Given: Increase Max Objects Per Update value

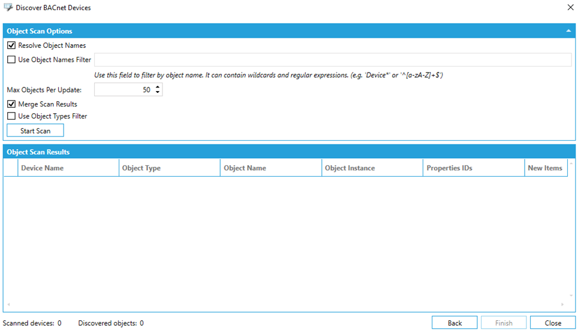Looking at the screenshot, I should (x=158, y=87).
